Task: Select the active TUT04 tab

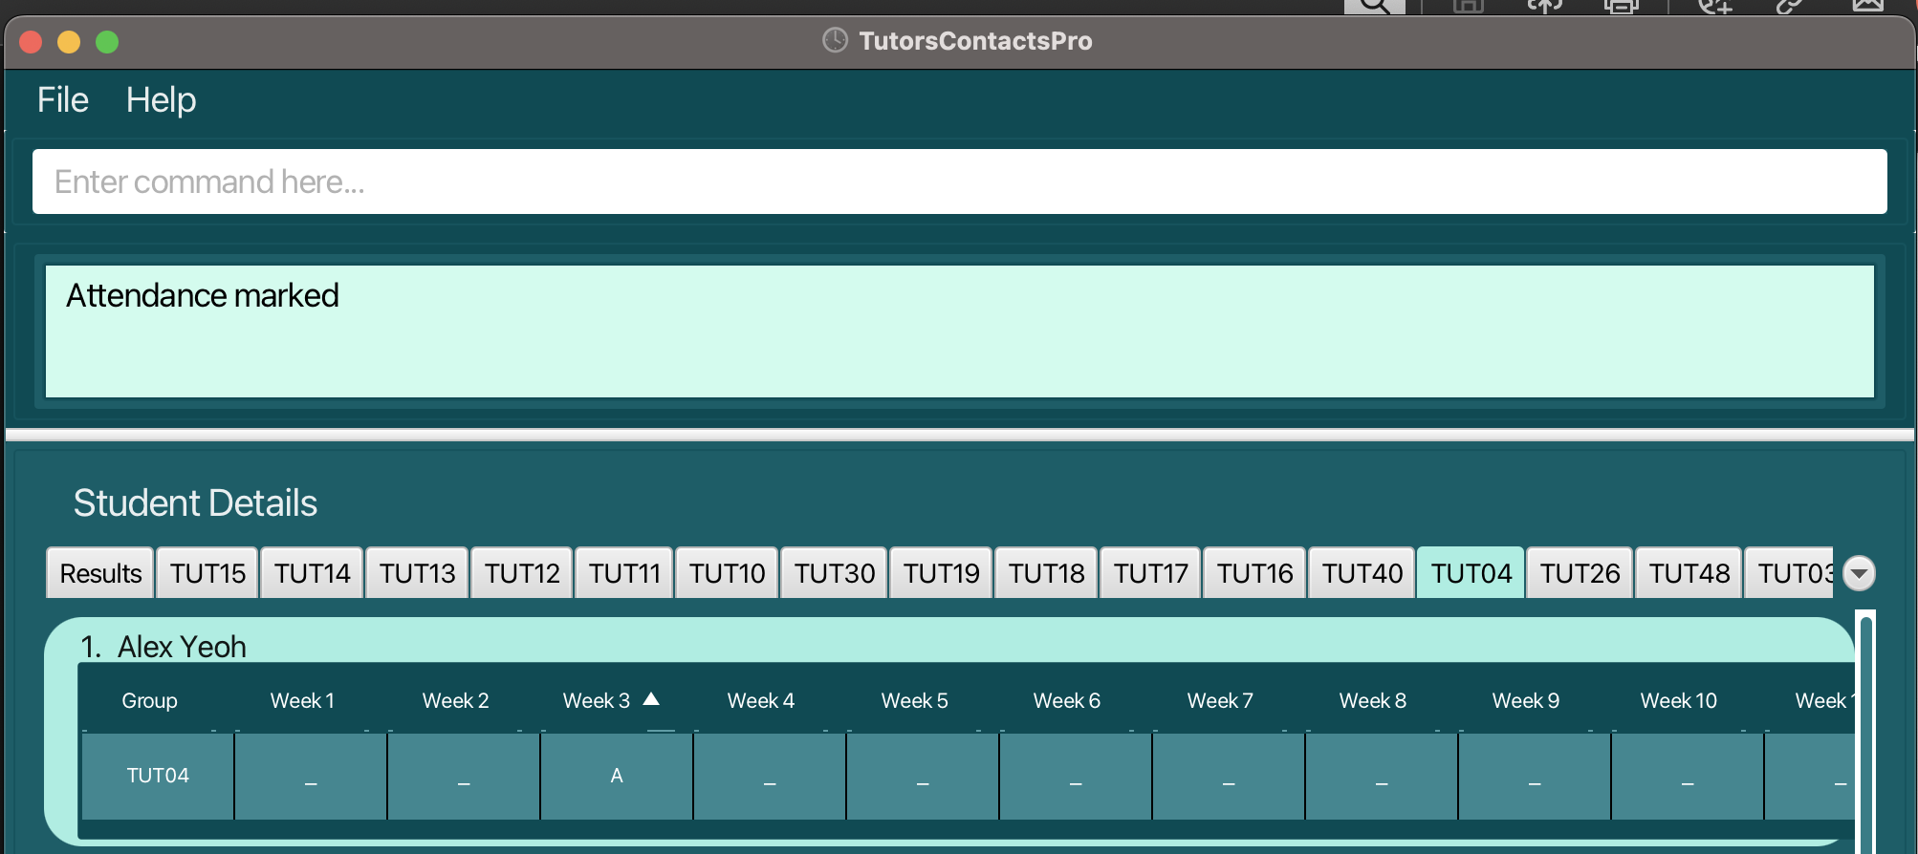Action: 1471,573
